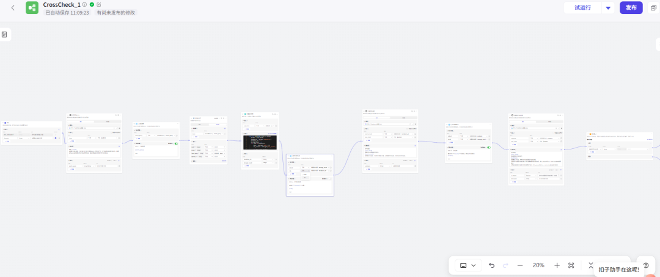Click the dark code block inside the code node
This screenshot has width=660, height=277.
[x=260, y=142]
